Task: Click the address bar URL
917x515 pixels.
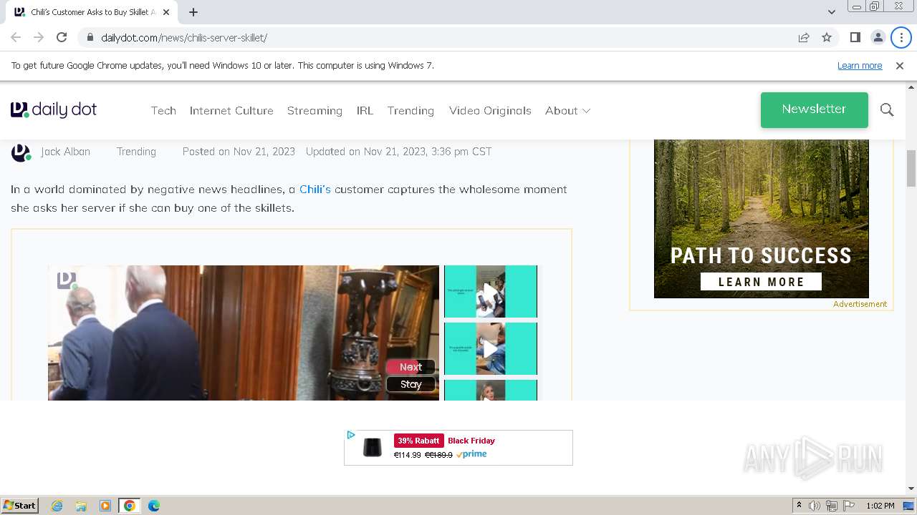Action: (x=184, y=37)
